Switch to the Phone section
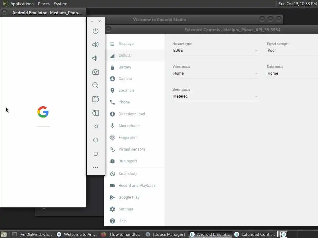This screenshot has width=318, height=238. pyautogui.click(x=135, y=102)
